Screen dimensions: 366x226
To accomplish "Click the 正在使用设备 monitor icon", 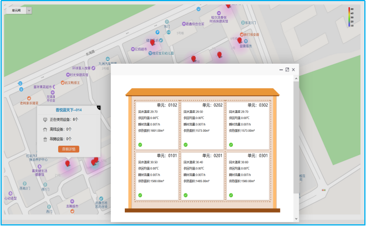I will (x=45, y=119).
